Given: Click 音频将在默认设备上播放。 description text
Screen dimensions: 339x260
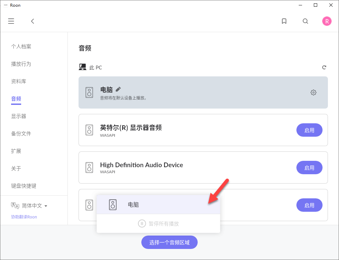Looking at the screenshot, I should (x=123, y=98).
